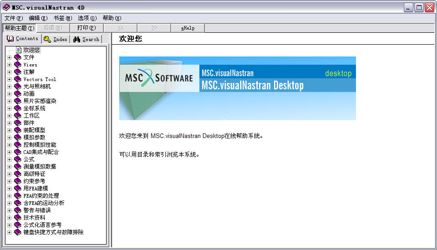Click the book icon beside 部件

point(18,123)
